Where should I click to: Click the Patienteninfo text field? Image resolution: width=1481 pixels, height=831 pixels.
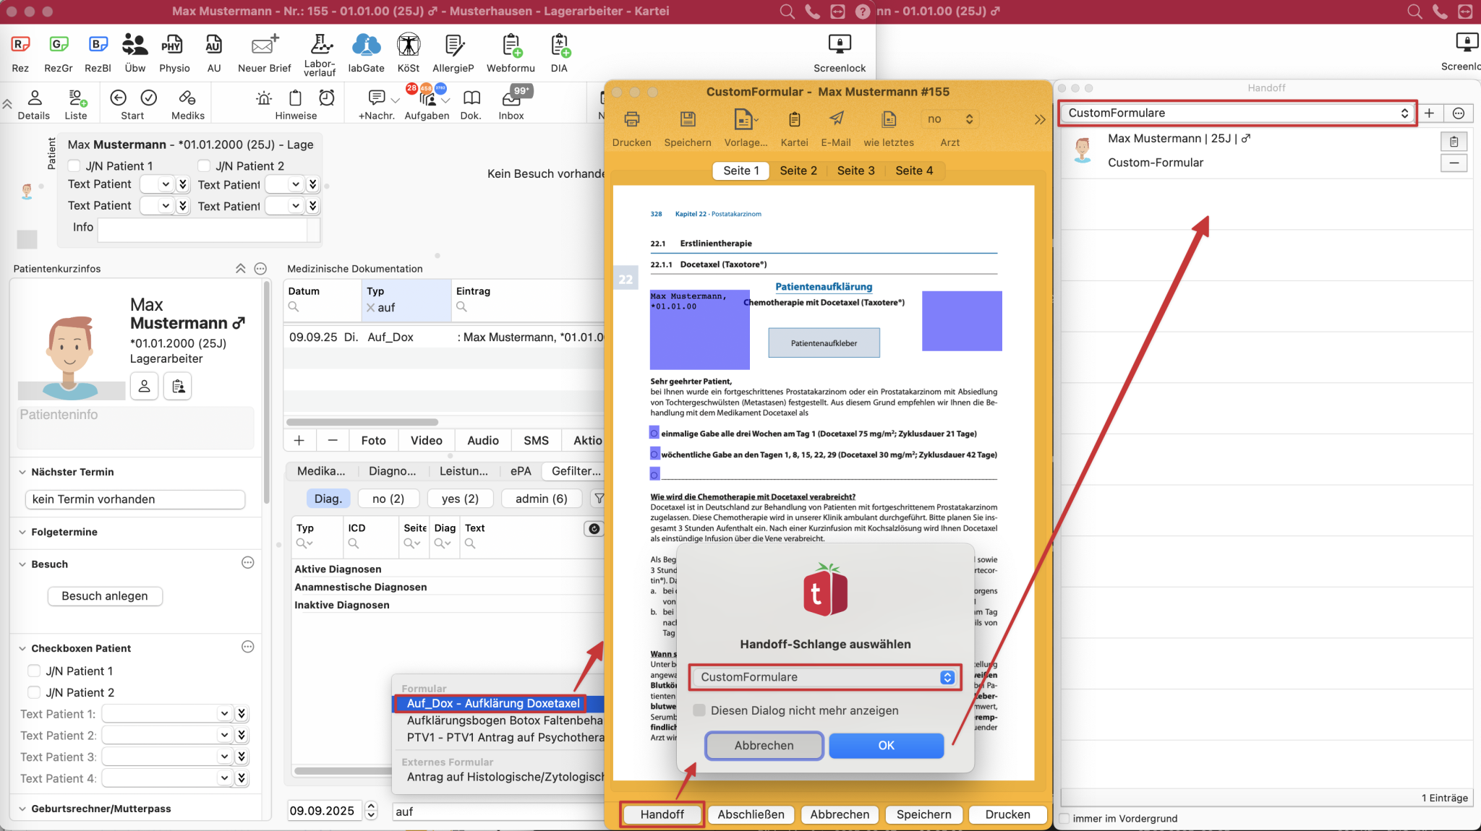coord(135,428)
